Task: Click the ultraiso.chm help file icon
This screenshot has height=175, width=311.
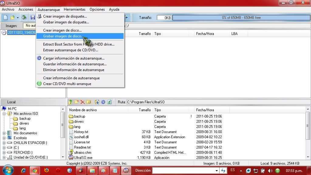Action: point(71,153)
